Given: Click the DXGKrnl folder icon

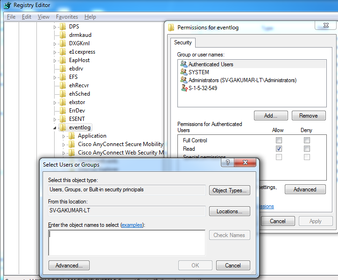Looking at the screenshot, I should (x=63, y=43).
